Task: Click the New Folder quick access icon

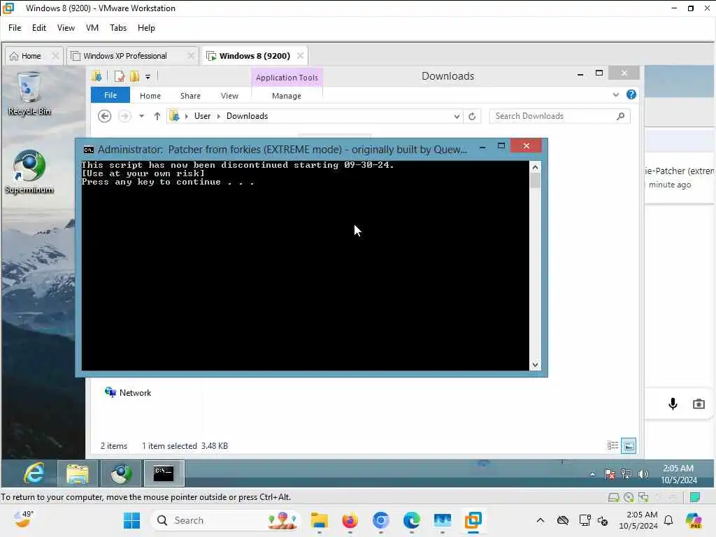Action: point(135,76)
